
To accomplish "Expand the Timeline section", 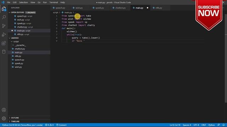I will coord(29,121).
